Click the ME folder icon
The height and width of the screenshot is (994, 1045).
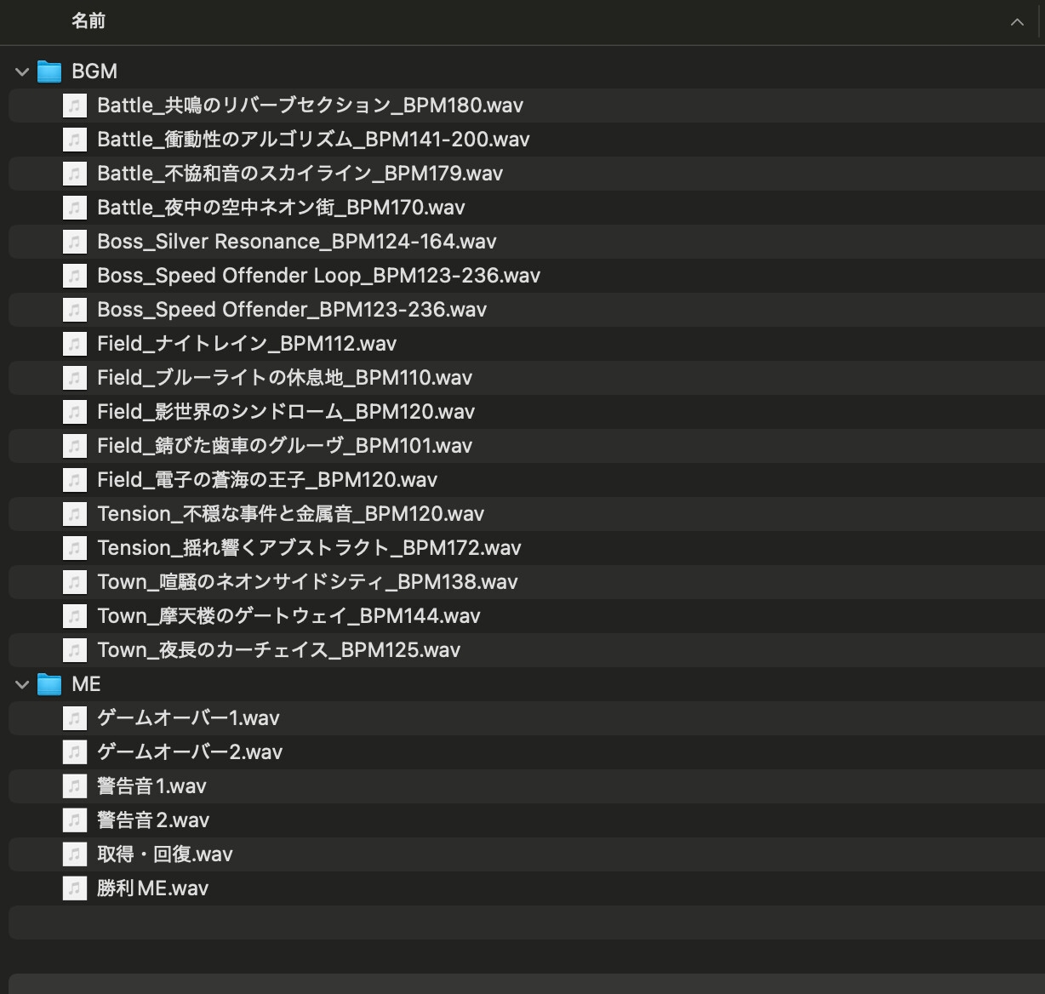pos(49,684)
